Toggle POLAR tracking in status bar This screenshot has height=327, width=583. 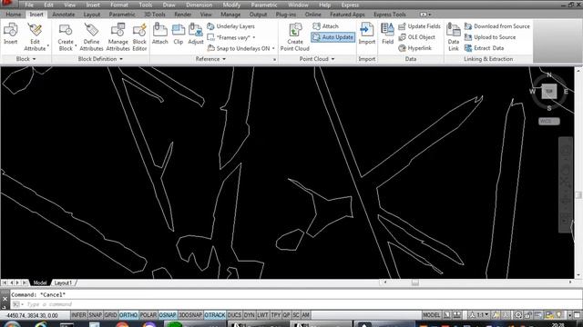[x=148, y=315]
